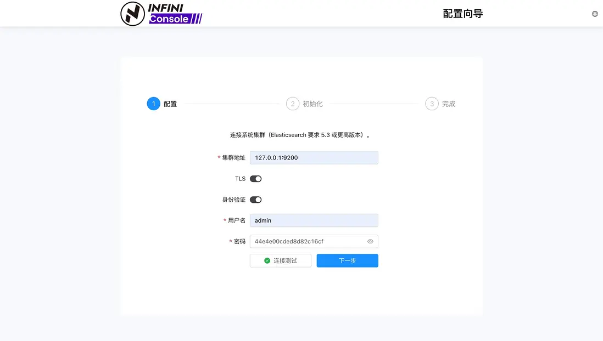Click the INFINI Console logo

click(x=161, y=14)
